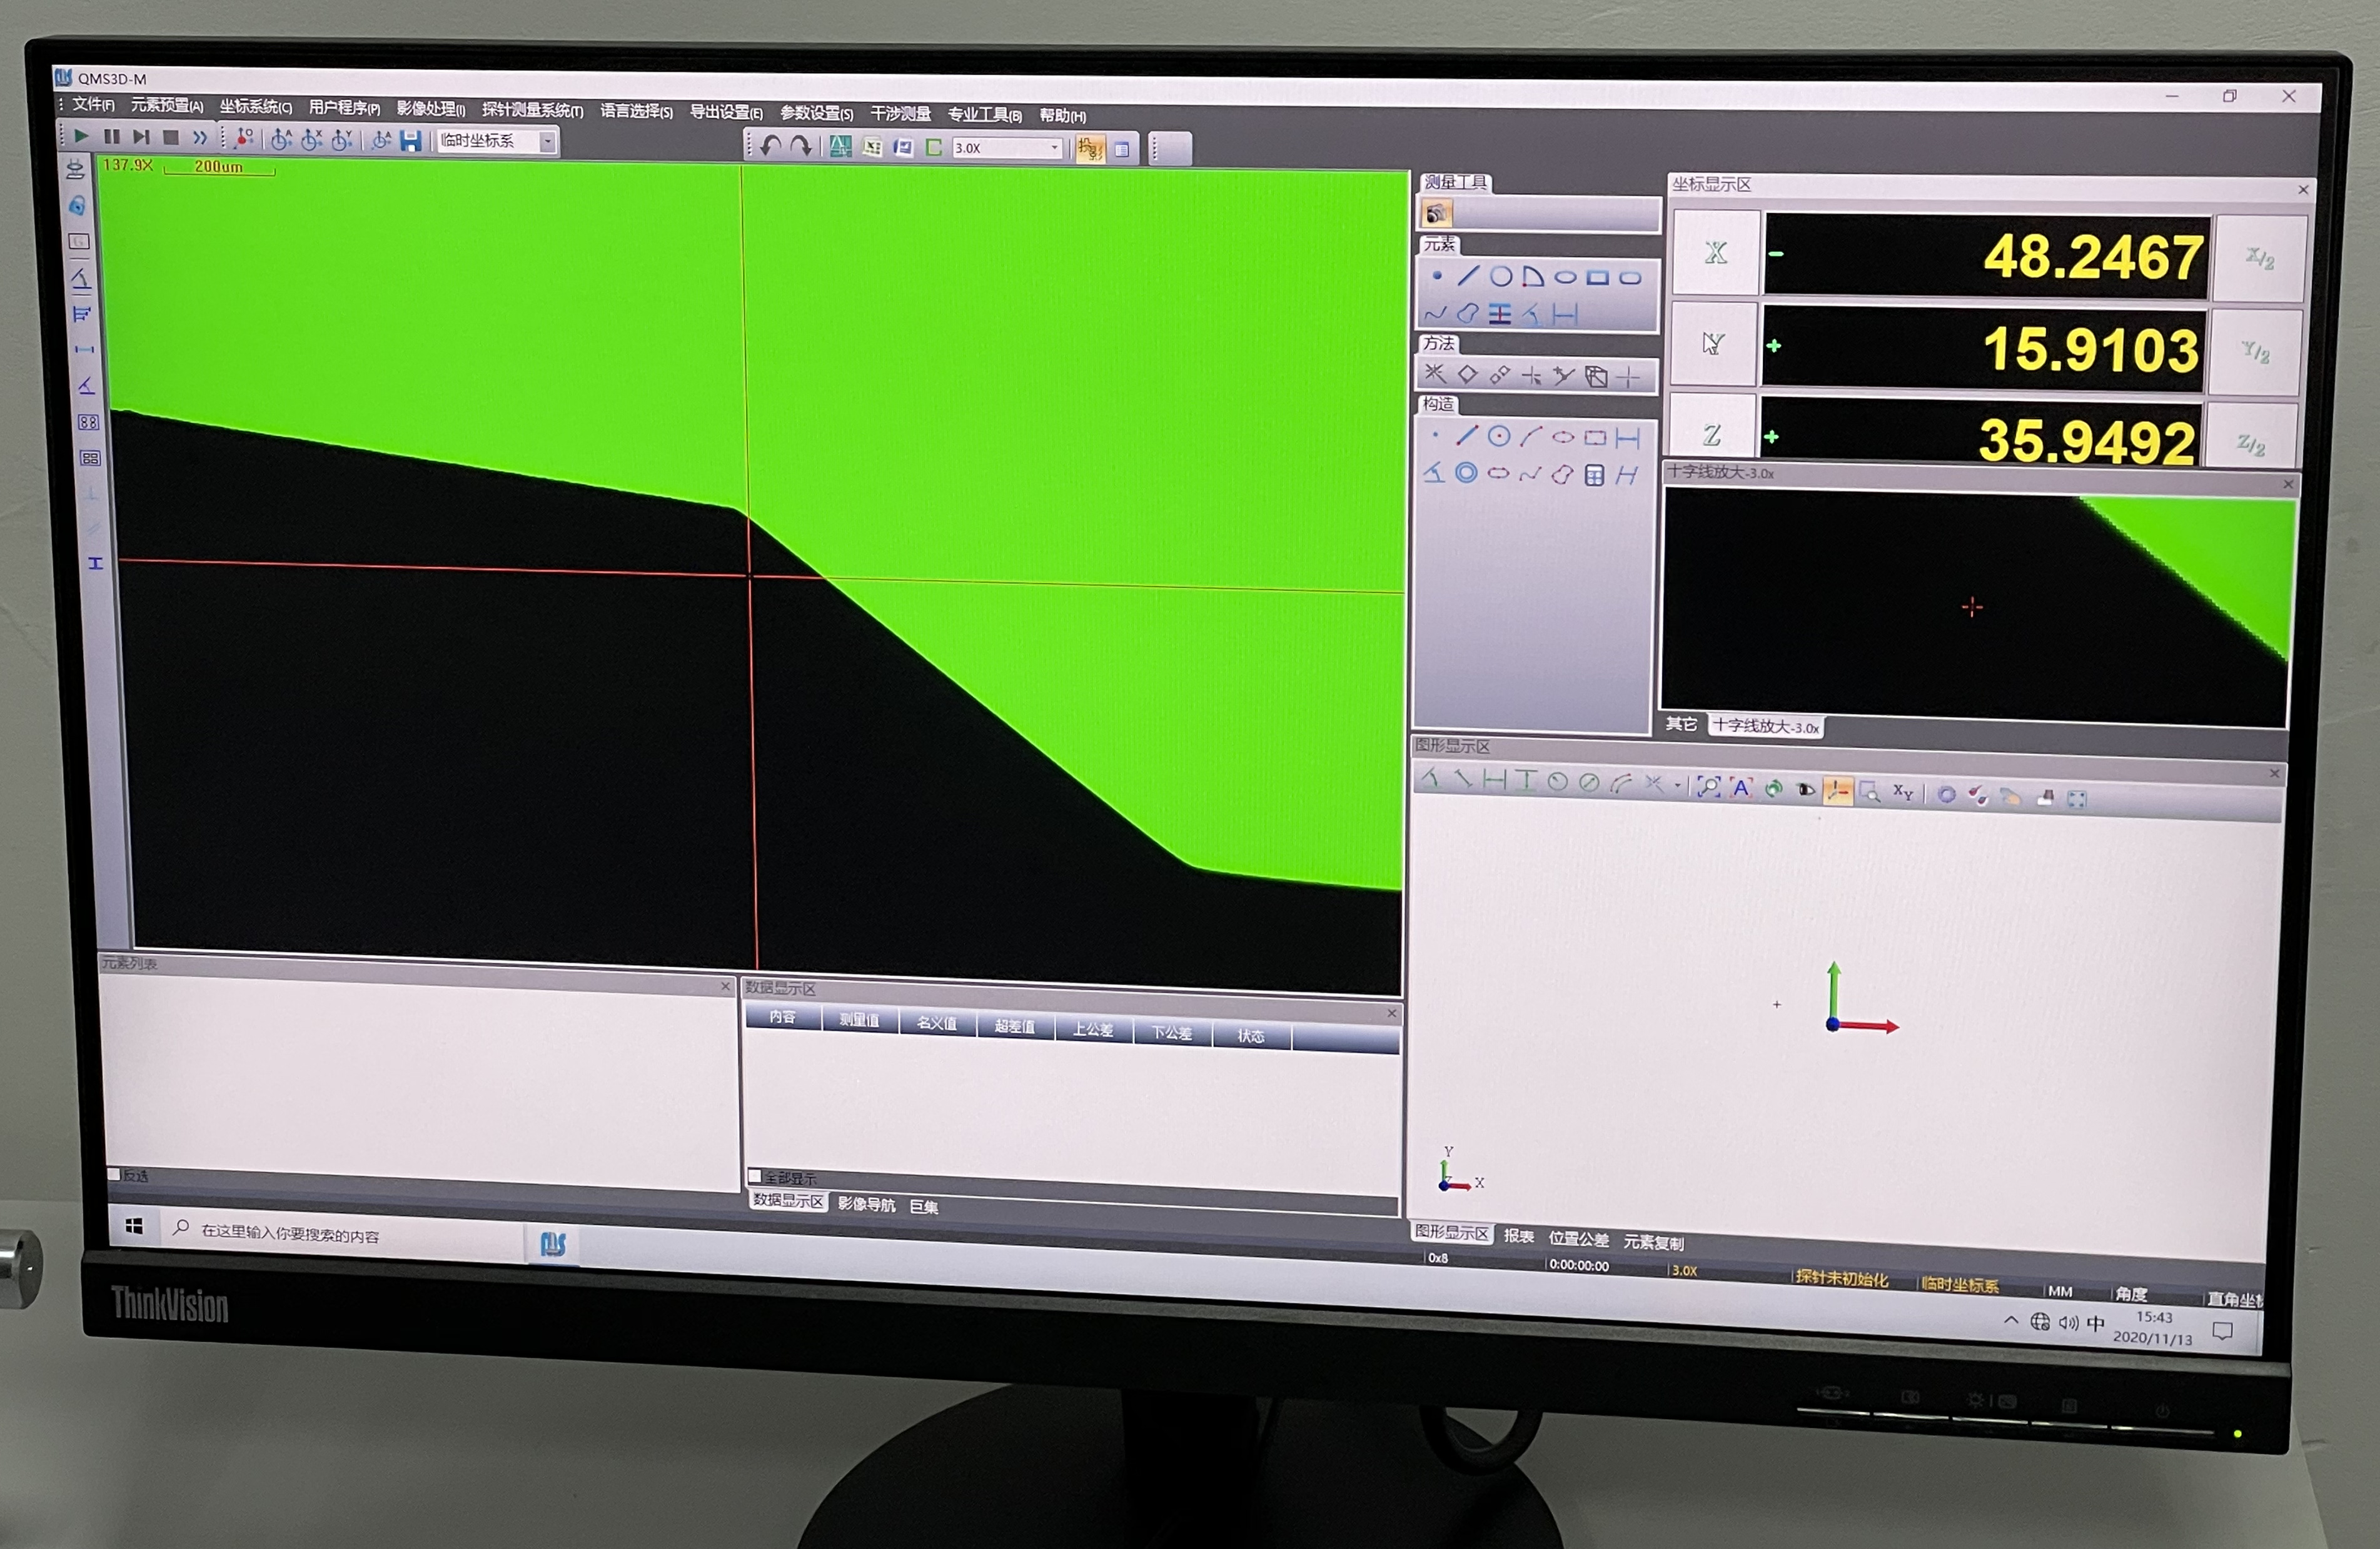Click the zoom-to-fit magnifier in 图形显示区 toolbar
The height and width of the screenshot is (1549, 2380).
click(1708, 788)
